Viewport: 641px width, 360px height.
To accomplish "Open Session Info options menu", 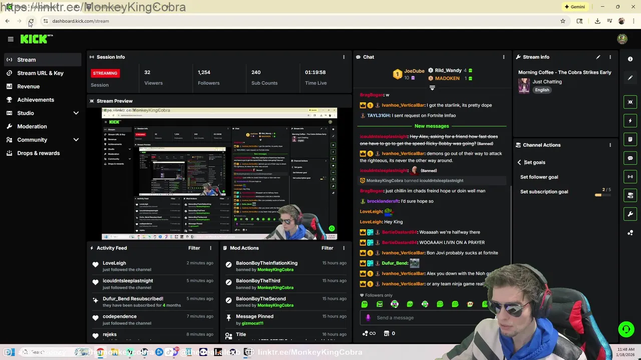I will point(344,57).
